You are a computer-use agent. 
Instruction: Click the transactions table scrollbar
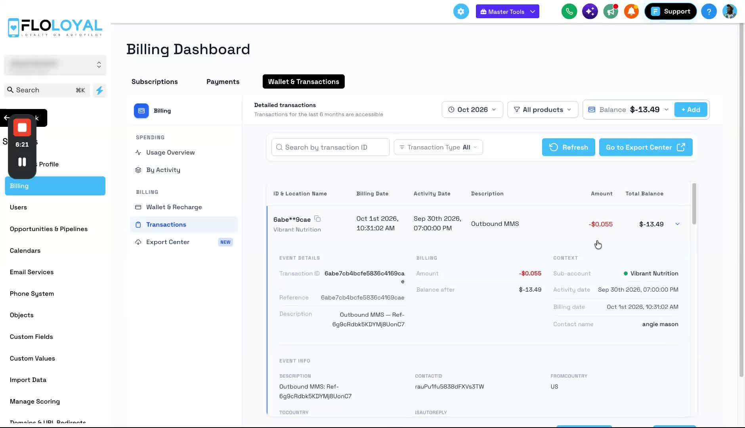click(x=694, y=204)
